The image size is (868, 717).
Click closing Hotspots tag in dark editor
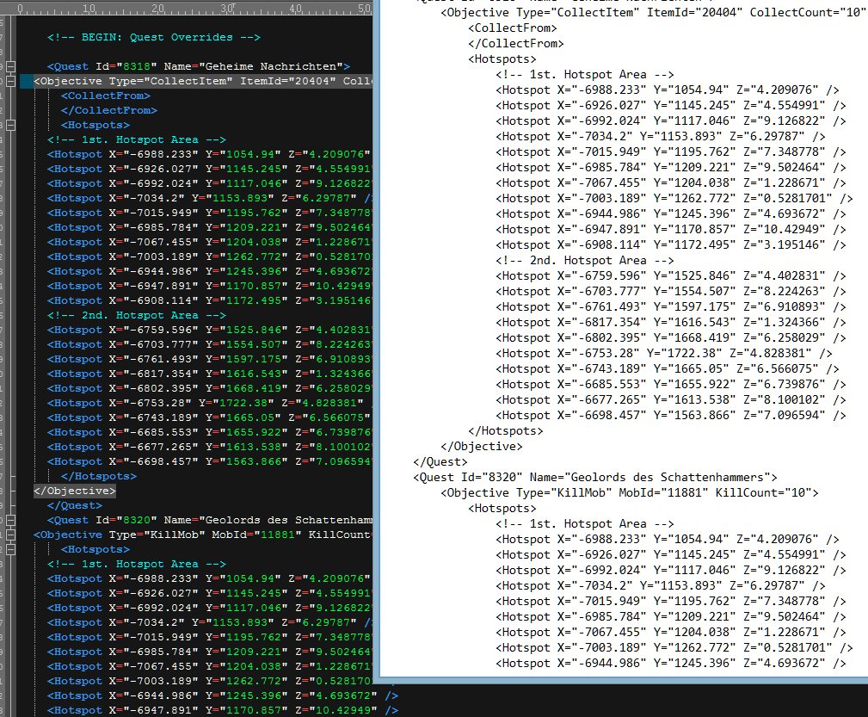click(98, 476)
